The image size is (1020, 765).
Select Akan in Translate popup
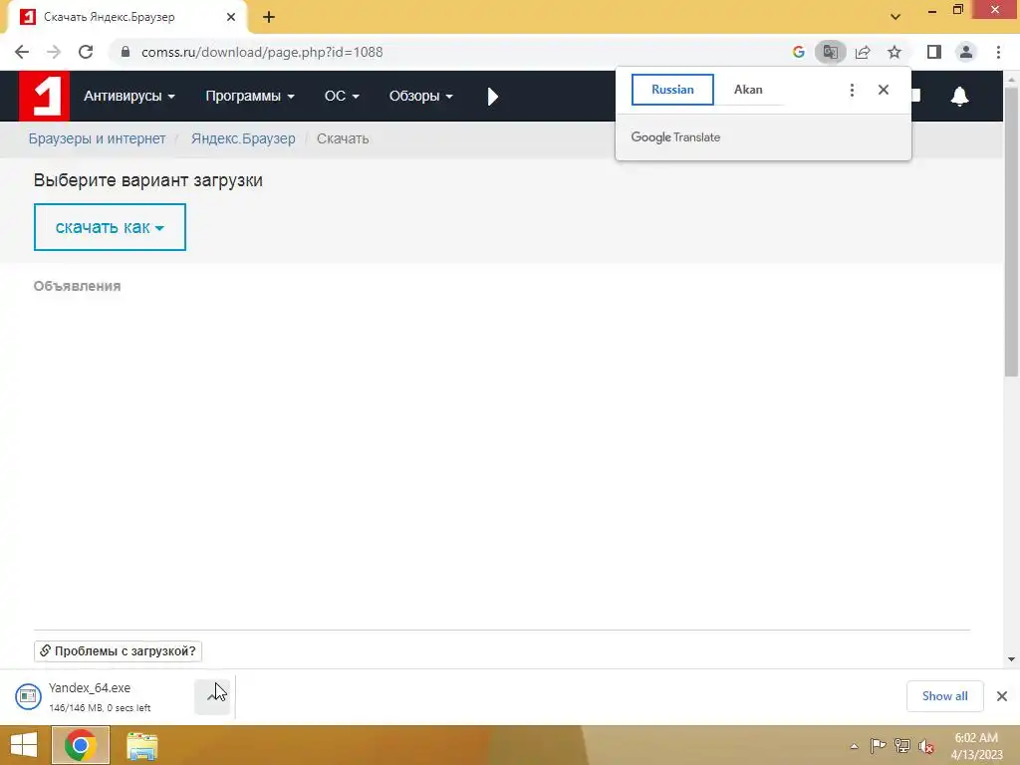(x=748, y=90)
